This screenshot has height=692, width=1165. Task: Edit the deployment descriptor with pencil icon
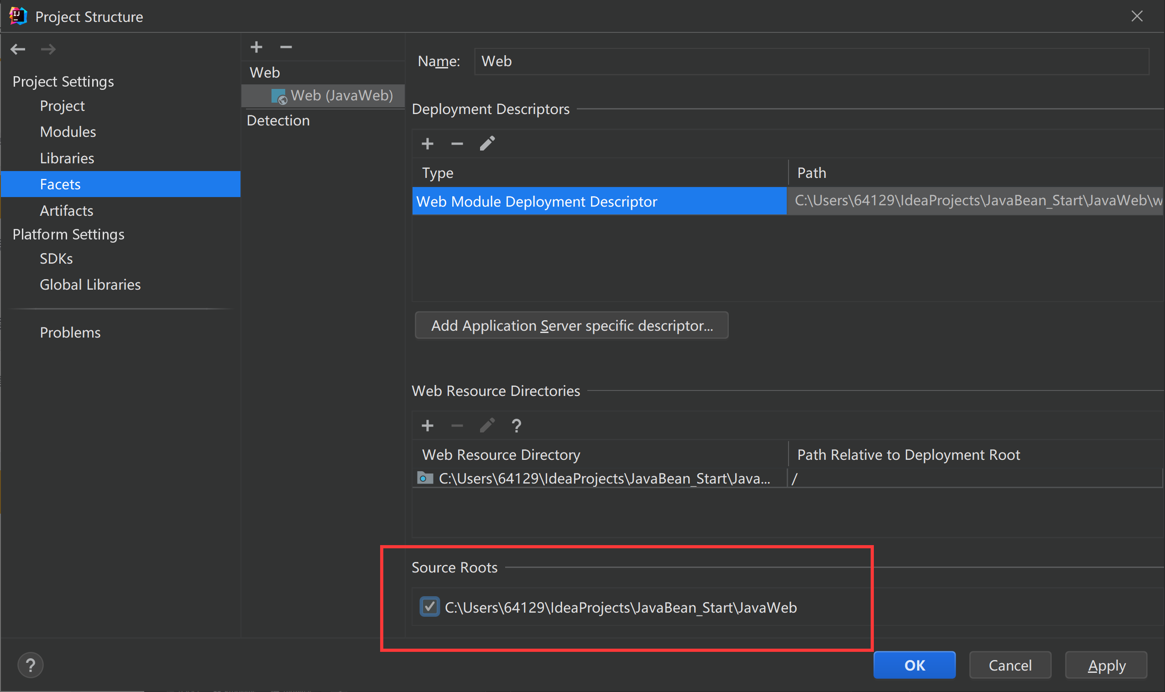click(x=487, y=144)
